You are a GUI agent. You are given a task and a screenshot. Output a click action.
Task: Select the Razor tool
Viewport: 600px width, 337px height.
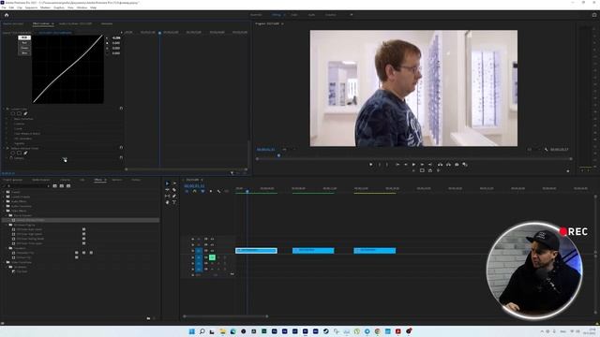click(174, 189)
